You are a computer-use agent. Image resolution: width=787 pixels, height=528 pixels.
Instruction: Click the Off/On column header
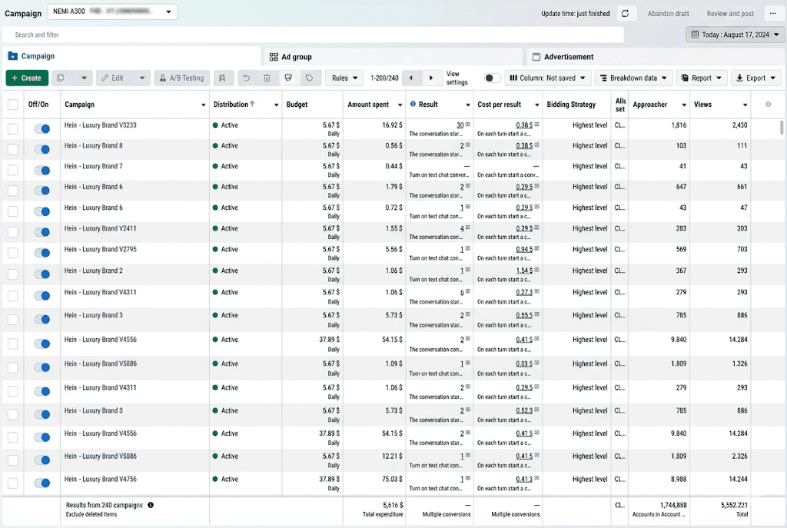click(38, 105)
